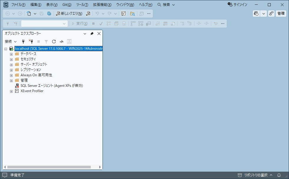Image resolution: width=289 pixels, height=179 pixels.
Task: Refresh the Object Explorer tree
Action: pyautogui.click(x=54, y=42)
